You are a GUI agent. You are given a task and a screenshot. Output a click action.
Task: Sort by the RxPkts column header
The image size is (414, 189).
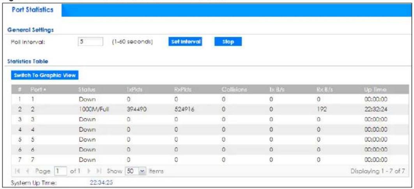pos(183,90)
